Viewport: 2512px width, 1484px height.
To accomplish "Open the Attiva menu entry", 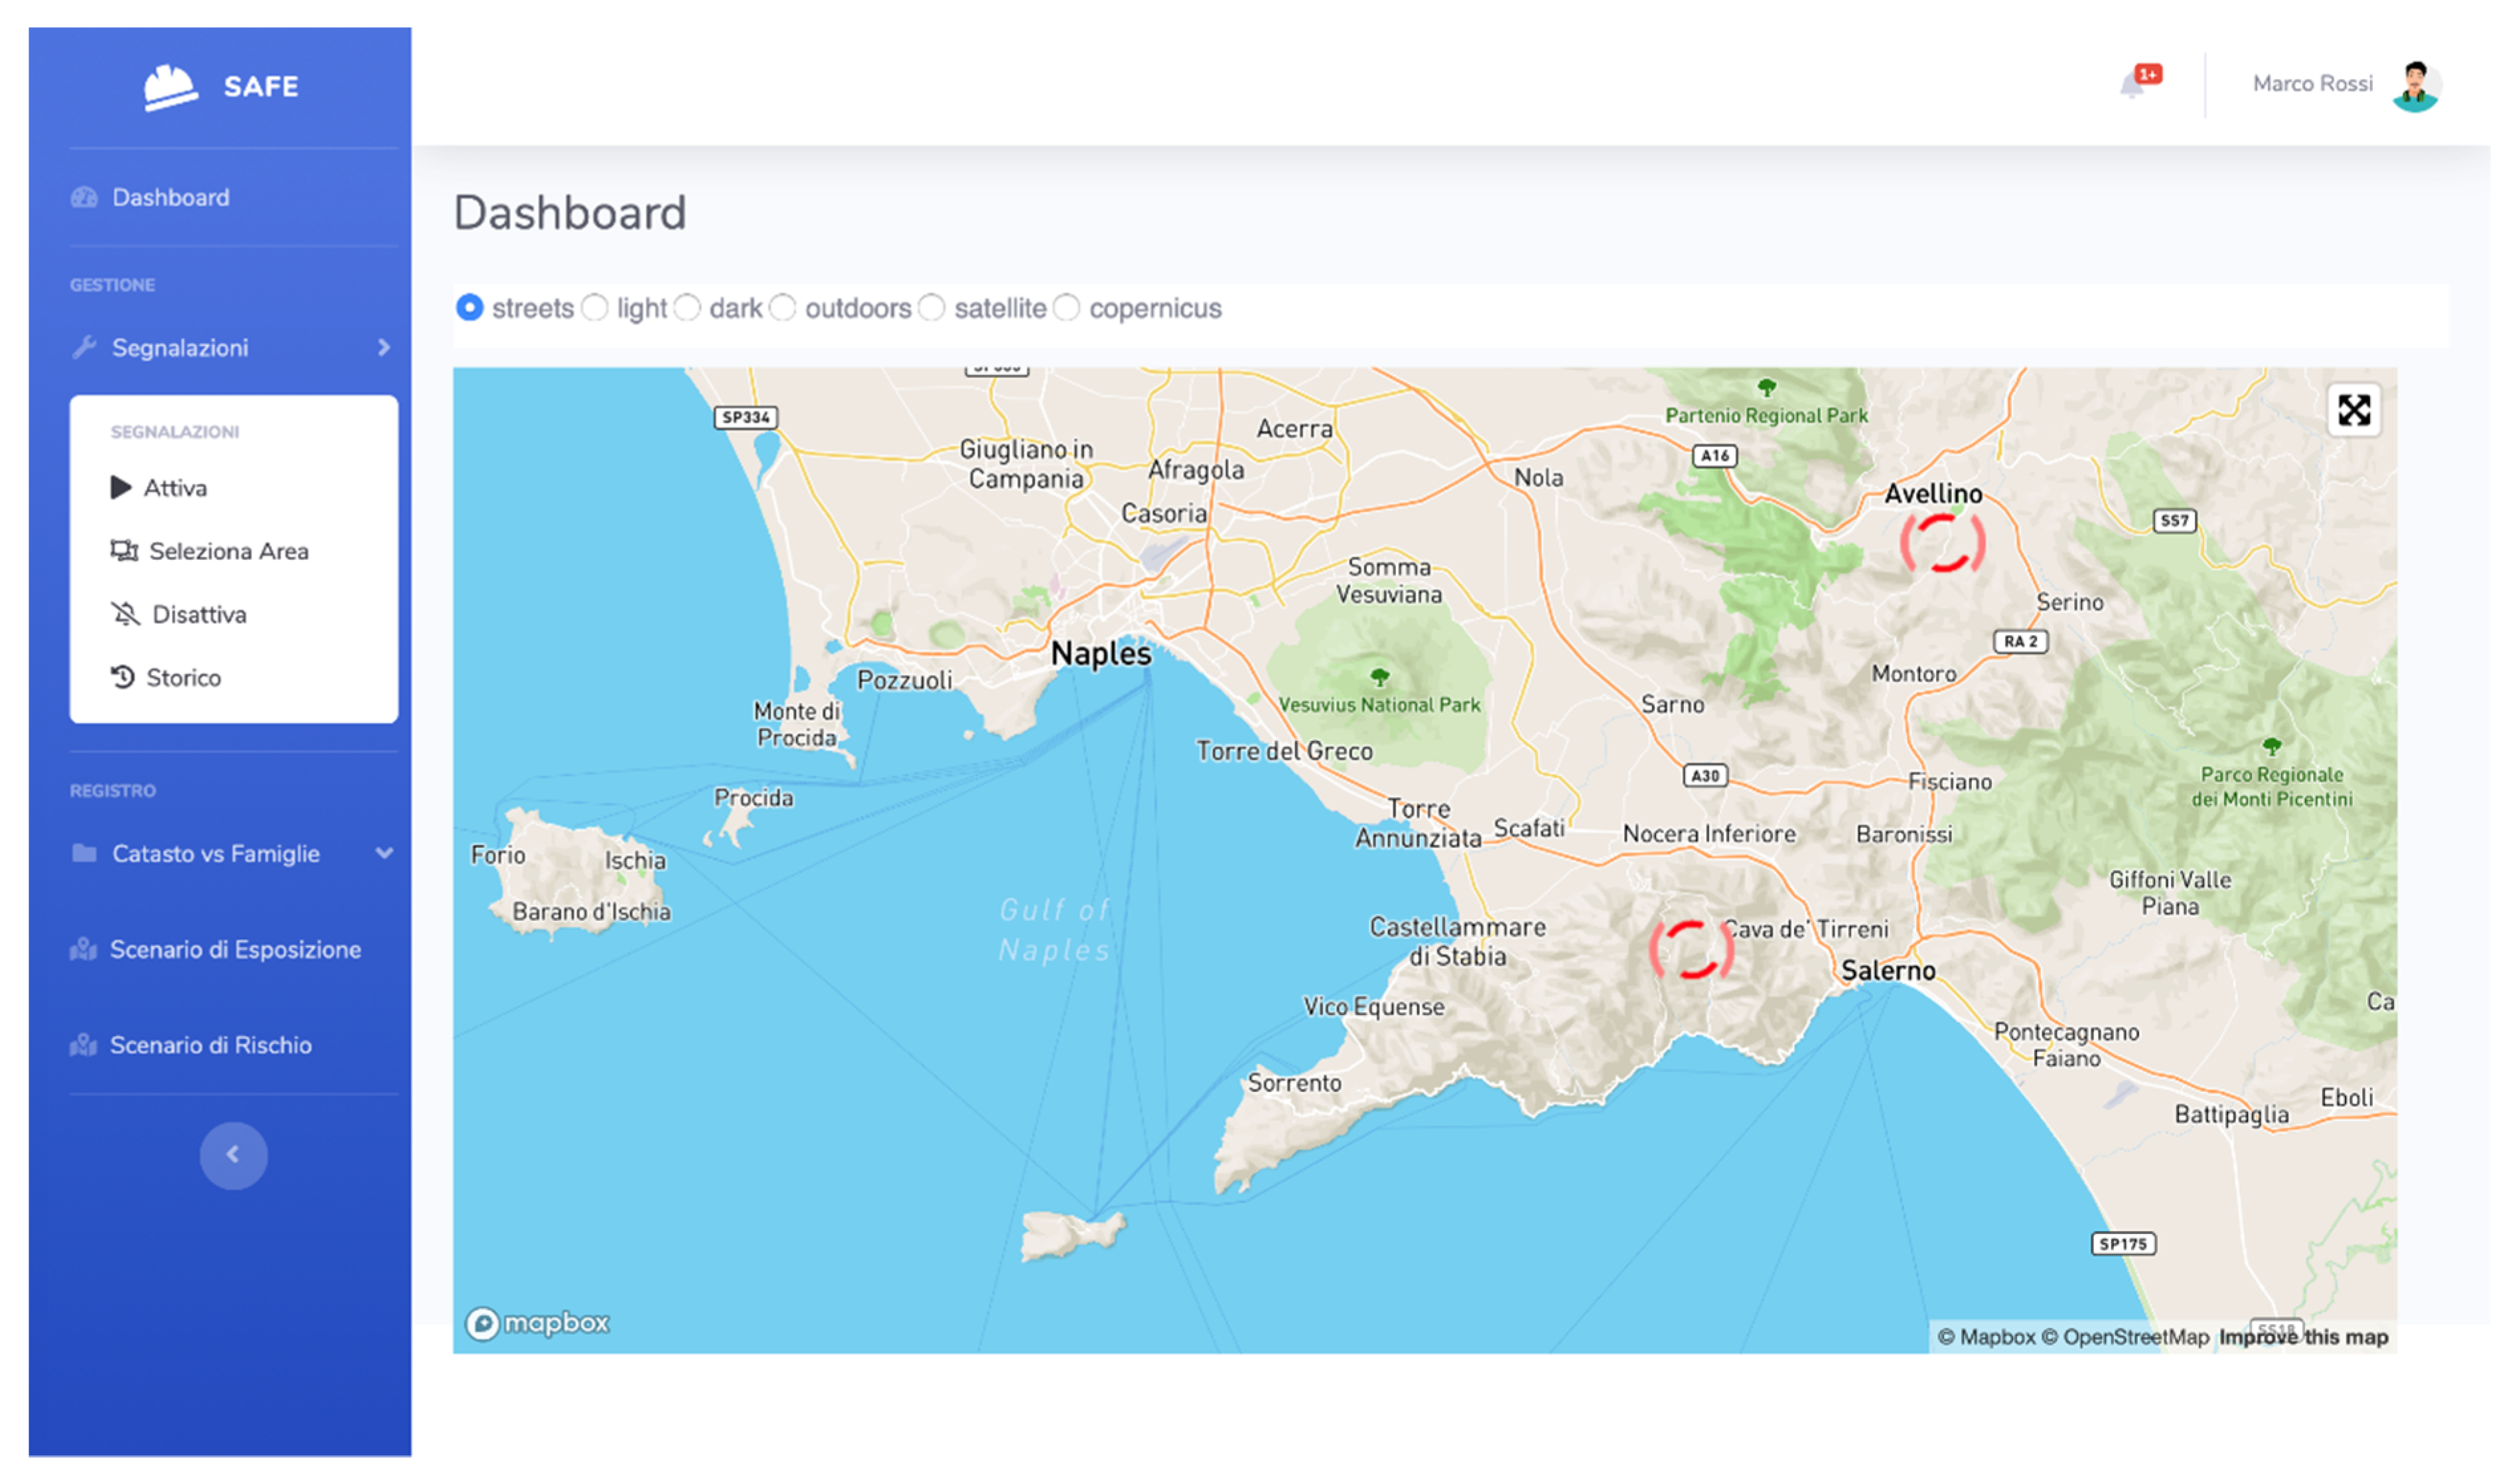I will (175, 488).
